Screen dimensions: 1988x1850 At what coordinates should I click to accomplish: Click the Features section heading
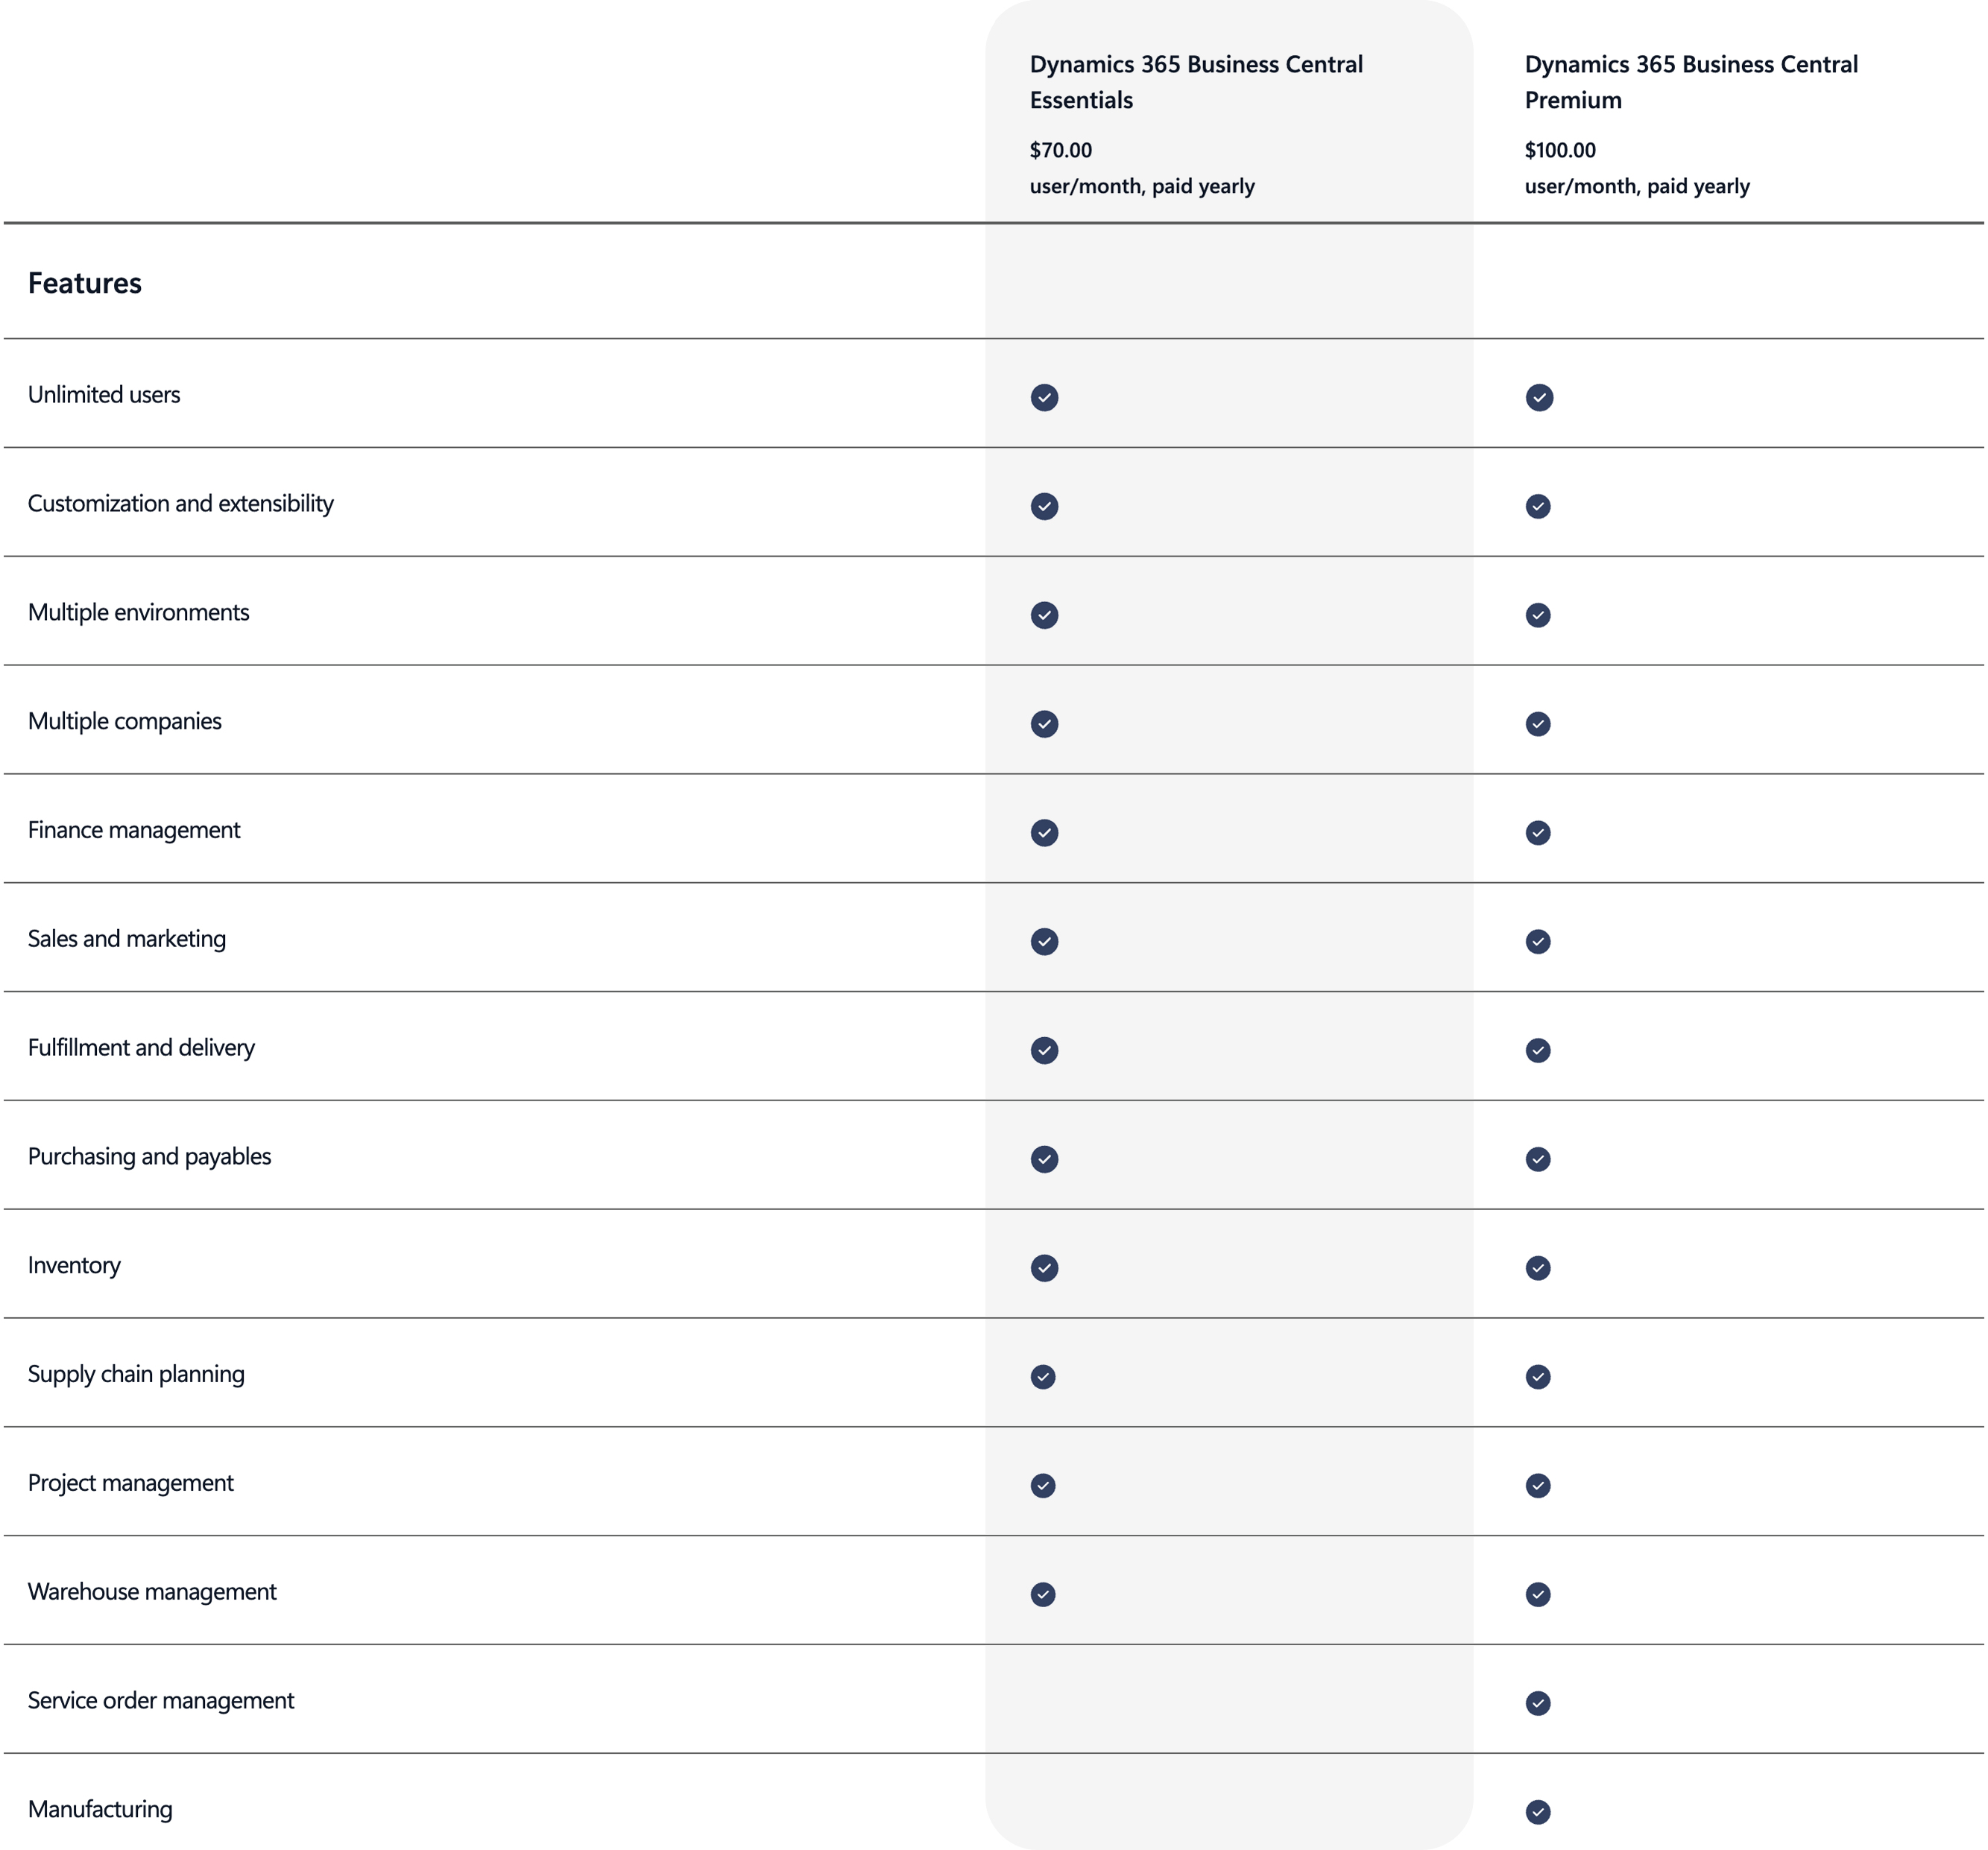tap(85, 284)
